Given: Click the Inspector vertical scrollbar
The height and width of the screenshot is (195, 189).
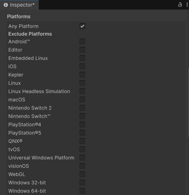Looking at the screenshot, I should tap(189, 103).
